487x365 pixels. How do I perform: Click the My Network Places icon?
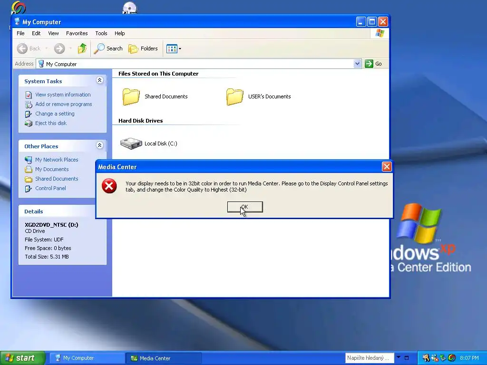29,160
